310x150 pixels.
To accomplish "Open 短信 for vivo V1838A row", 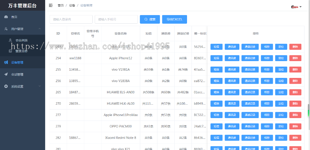I will click(217, 81).
